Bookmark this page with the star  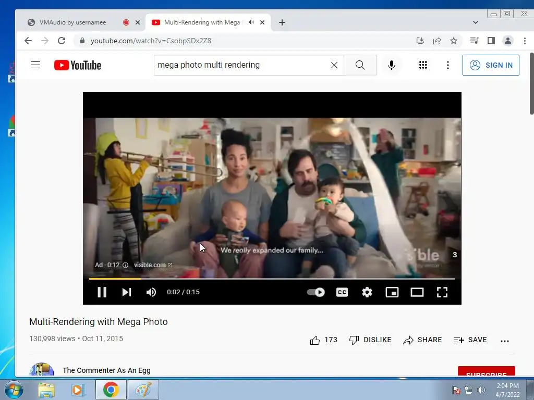coord(454,41)
